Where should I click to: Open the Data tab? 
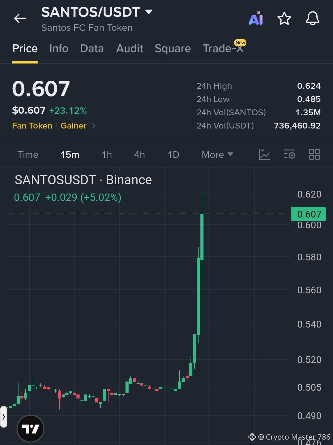click(92, 49)
